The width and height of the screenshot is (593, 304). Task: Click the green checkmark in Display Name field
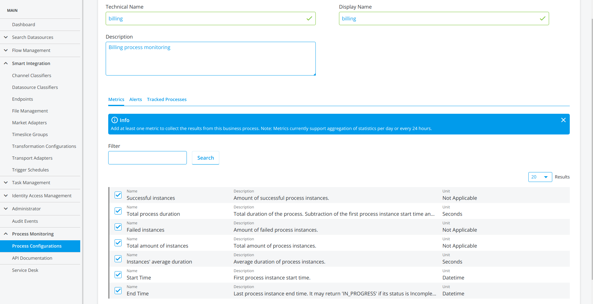click(542, 18)
